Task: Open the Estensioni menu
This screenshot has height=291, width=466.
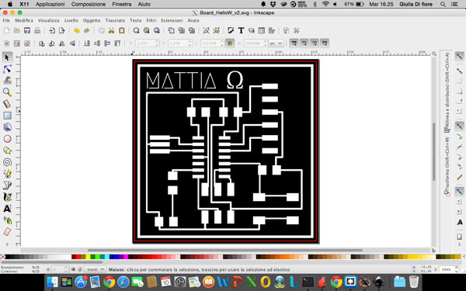Action: (172, 20)
